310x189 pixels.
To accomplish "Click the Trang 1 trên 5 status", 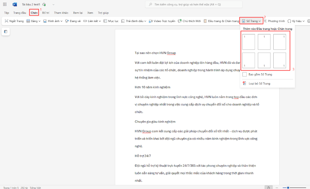I will click(11, 188).
